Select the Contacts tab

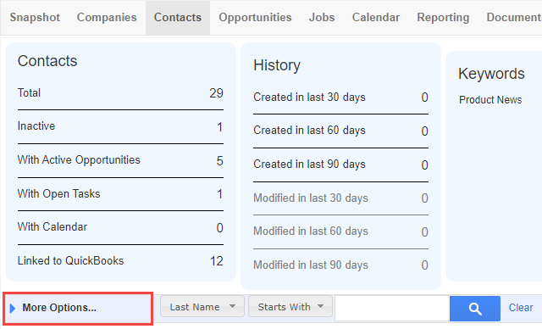[178, 17]
